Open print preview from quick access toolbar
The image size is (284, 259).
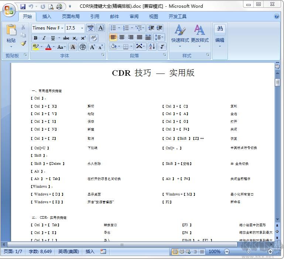(x=51, y=7)
